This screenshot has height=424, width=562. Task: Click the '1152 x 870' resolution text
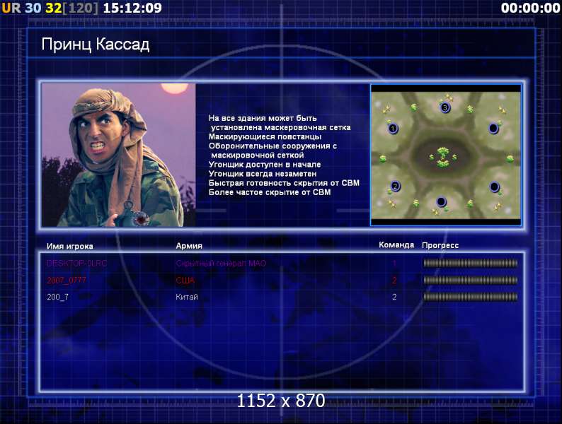(281, 401)
